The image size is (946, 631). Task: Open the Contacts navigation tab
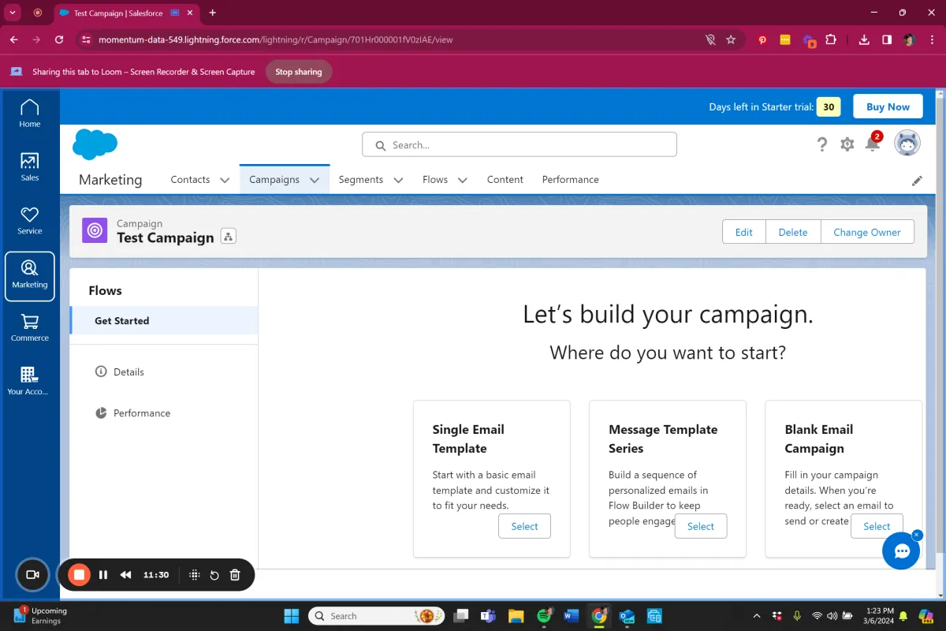point(190,180)
